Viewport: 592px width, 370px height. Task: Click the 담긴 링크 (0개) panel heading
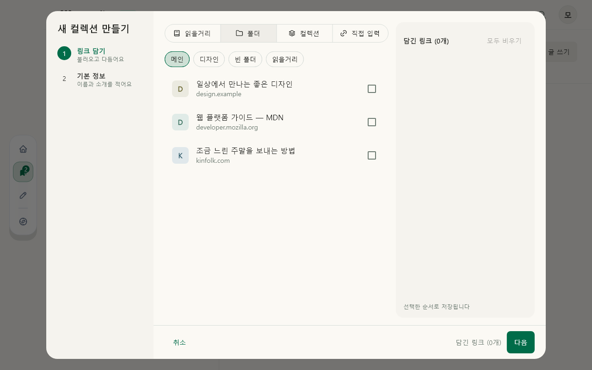tap(426, 41)
